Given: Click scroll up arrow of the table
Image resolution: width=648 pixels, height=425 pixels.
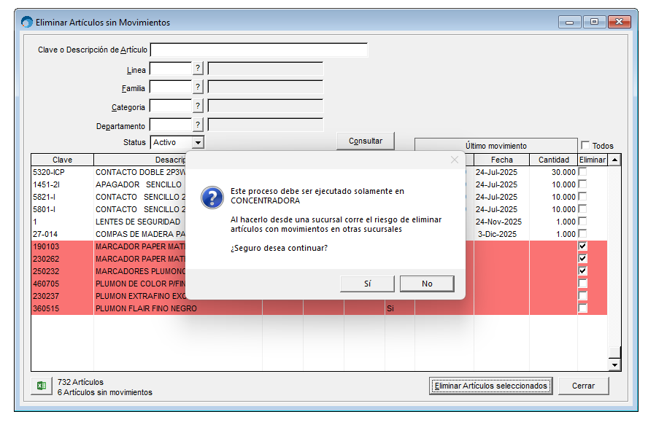Looking at the screenshot, I should click(x=614, y=160).
